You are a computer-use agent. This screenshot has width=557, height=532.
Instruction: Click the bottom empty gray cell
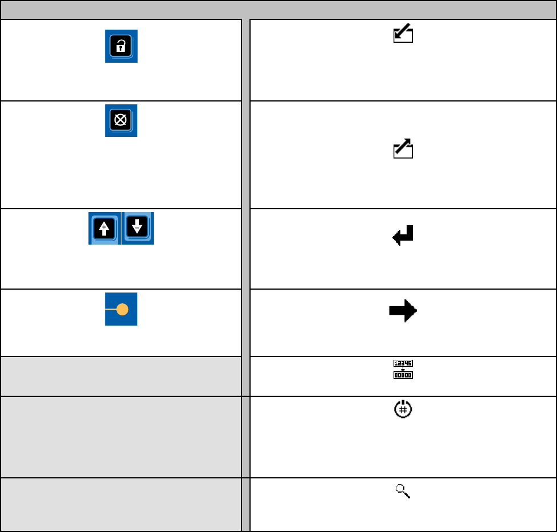coord(121,505)
